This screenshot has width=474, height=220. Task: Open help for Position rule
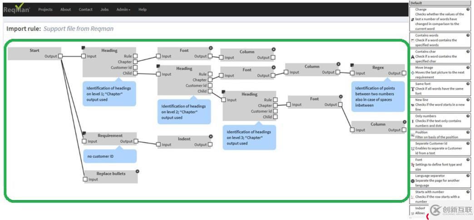(468, 132)
